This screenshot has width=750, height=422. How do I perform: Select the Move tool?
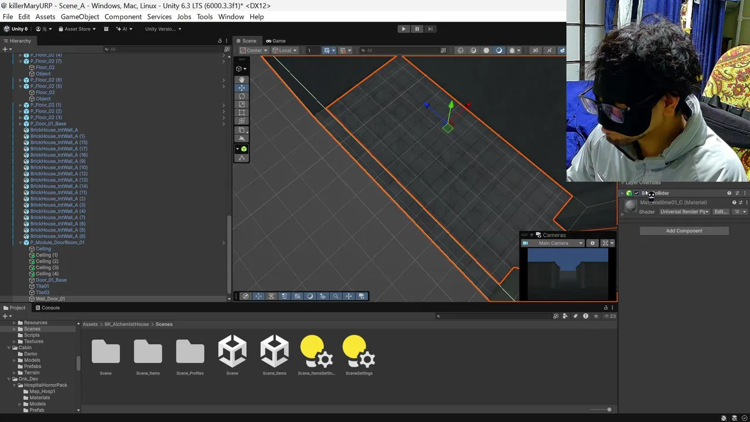point(241,88)
